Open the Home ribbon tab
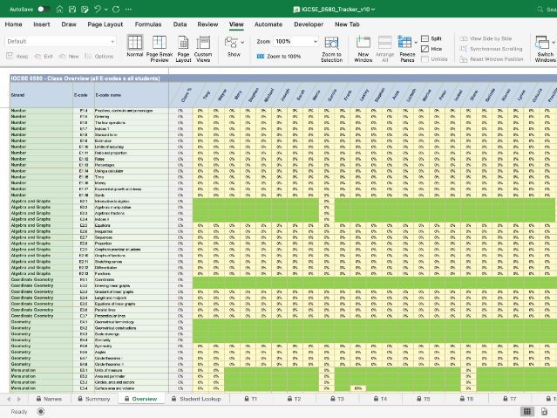This screenshot has width=557, height=418. coord(13,24)
